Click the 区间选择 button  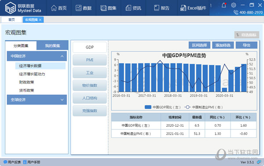click(x=199, y=45)
